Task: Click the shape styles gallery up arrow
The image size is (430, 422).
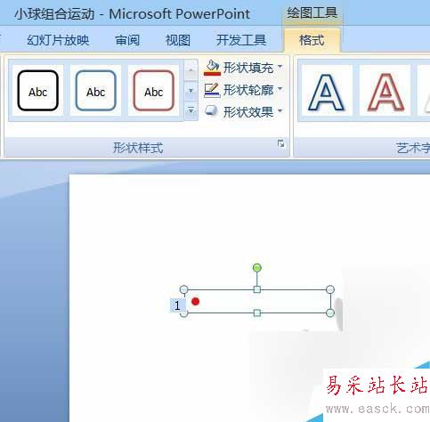Action: 191,70
